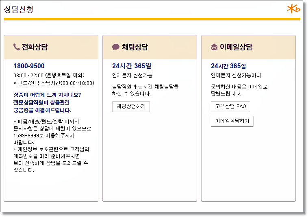
Task: Click the 상담직원과 실시간 채팅상담을 text
Action: [145, 87]
